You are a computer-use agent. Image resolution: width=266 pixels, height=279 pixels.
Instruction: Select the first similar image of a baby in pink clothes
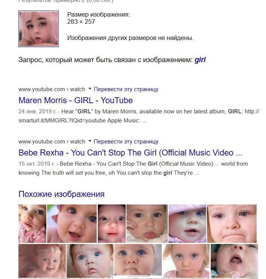(x=32, y=224)
